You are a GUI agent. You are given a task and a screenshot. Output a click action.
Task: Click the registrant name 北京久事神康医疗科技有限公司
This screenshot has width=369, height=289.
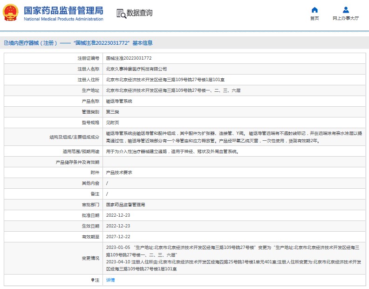pyautogui.click(x=137, y=69)
